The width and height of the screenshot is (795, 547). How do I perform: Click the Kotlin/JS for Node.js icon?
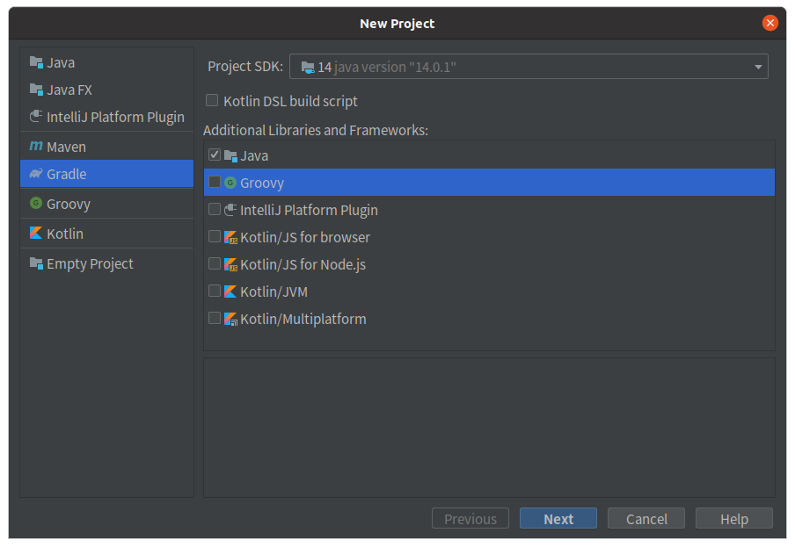coord(230,264)
